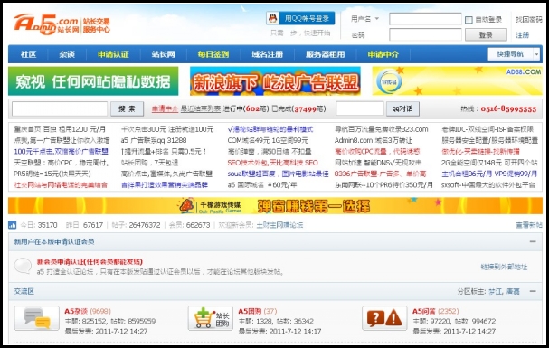Open the 用户名 dropdown arrow

[x=377, y=19]
